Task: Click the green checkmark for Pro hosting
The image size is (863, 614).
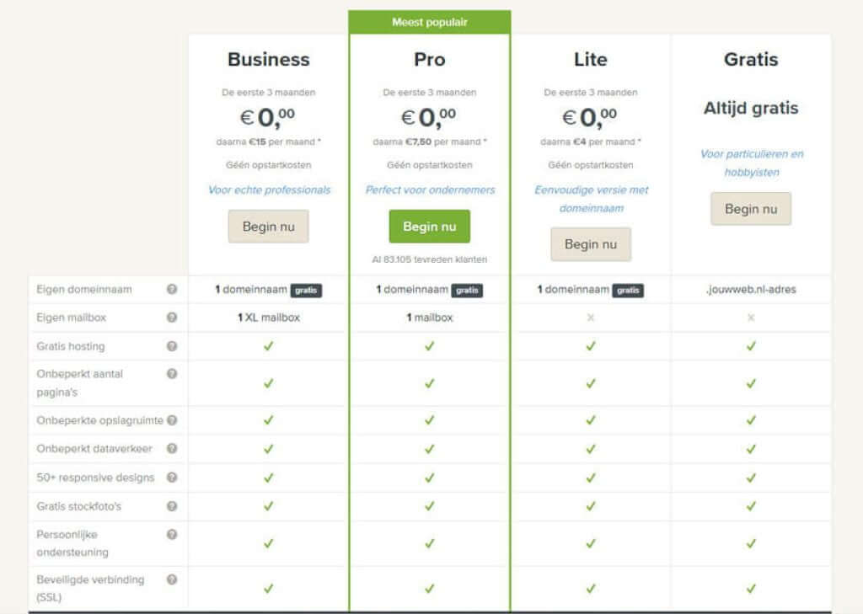Action: point(429,346)
